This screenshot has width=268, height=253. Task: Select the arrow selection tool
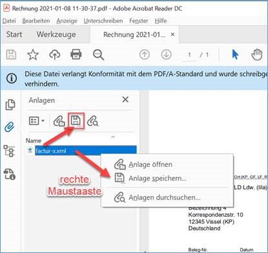tap(235, 54)
